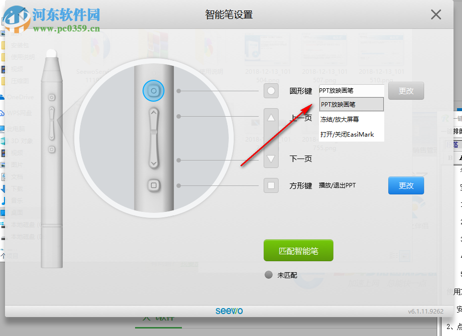The width and height of the screenshot is (462, 336).
Task: Click the up arrow on the magnified pen rocker
Action: pyautogui.click(x=154, y=113)
